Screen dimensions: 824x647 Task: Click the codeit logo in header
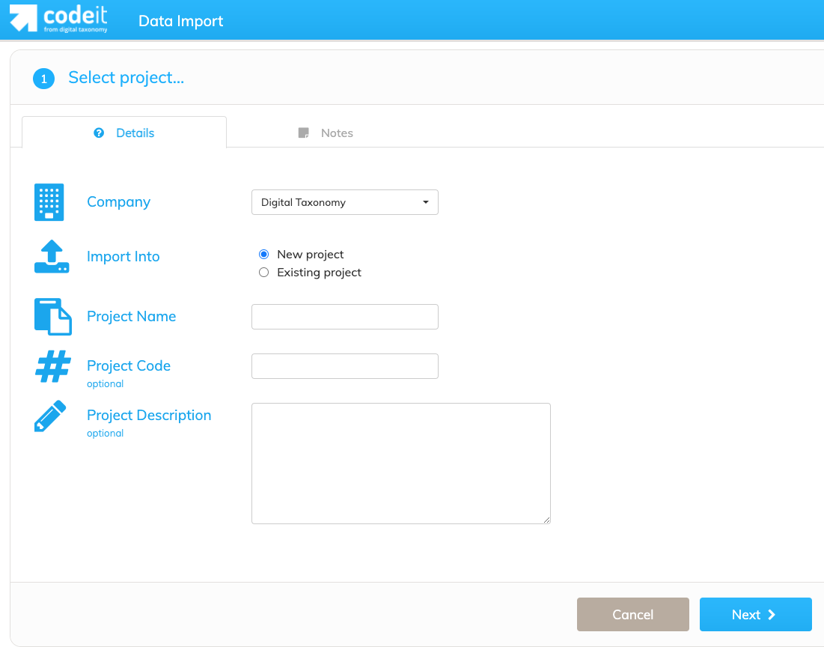58,19
